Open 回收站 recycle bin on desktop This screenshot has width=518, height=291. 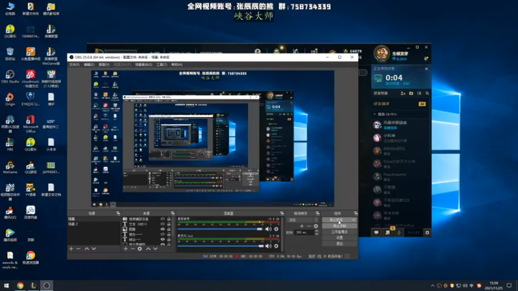pyautogui.click(x=10, y=54)
